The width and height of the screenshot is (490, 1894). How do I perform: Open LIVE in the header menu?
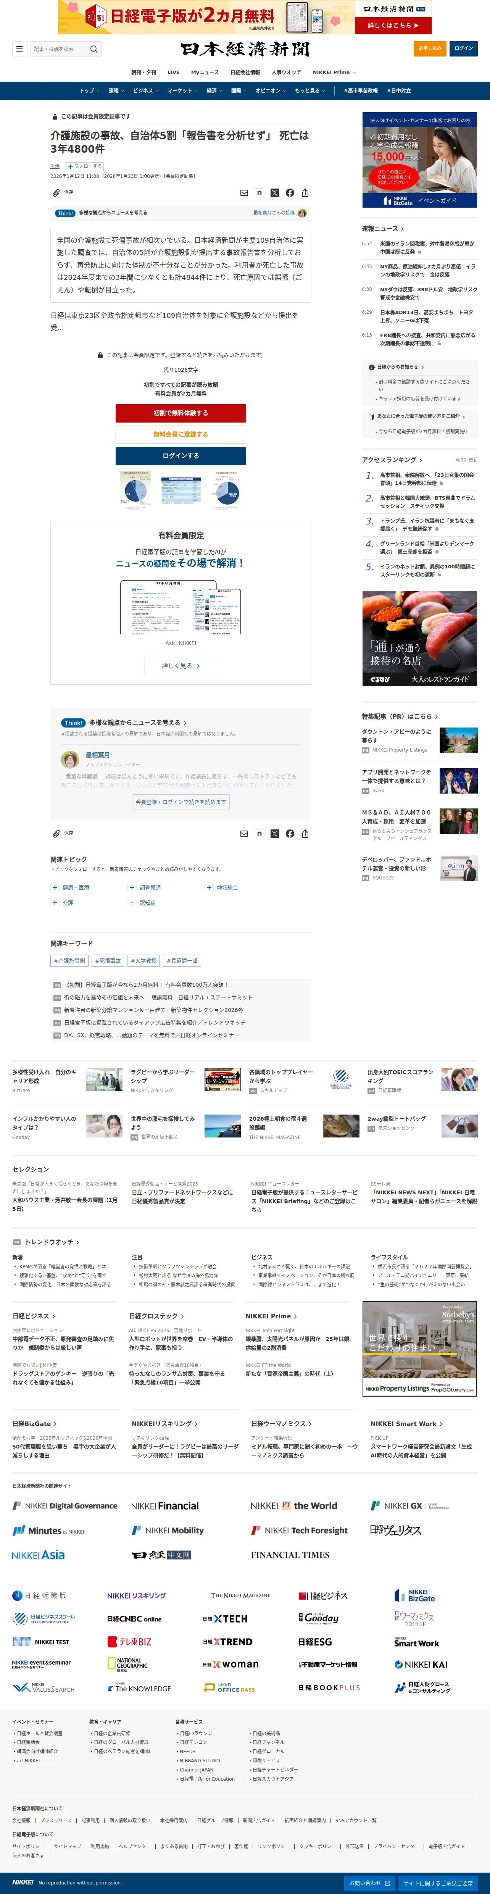173,73
